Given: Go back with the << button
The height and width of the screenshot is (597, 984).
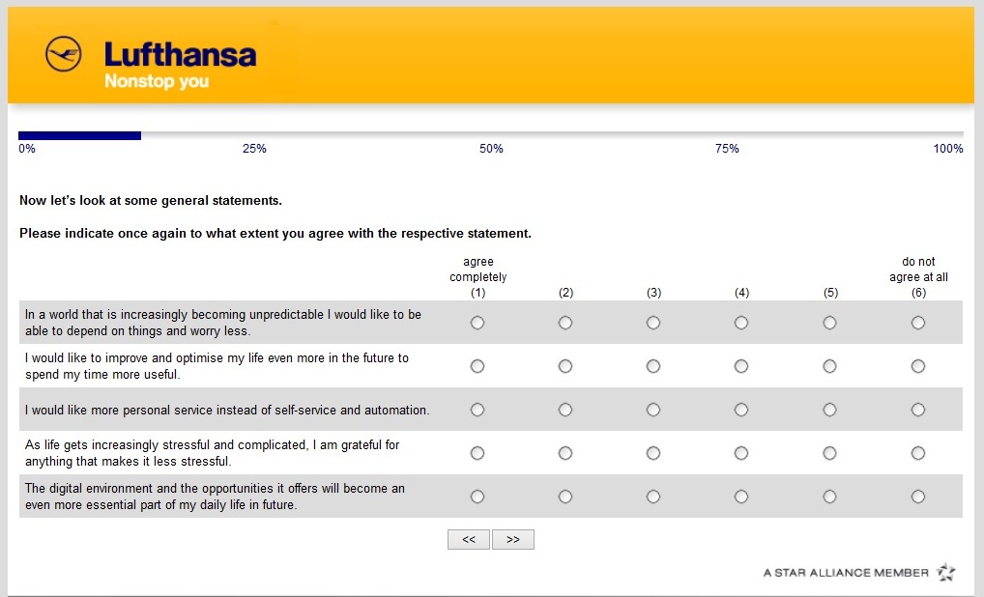Looking at the screenshot, I should pos(469,540).
